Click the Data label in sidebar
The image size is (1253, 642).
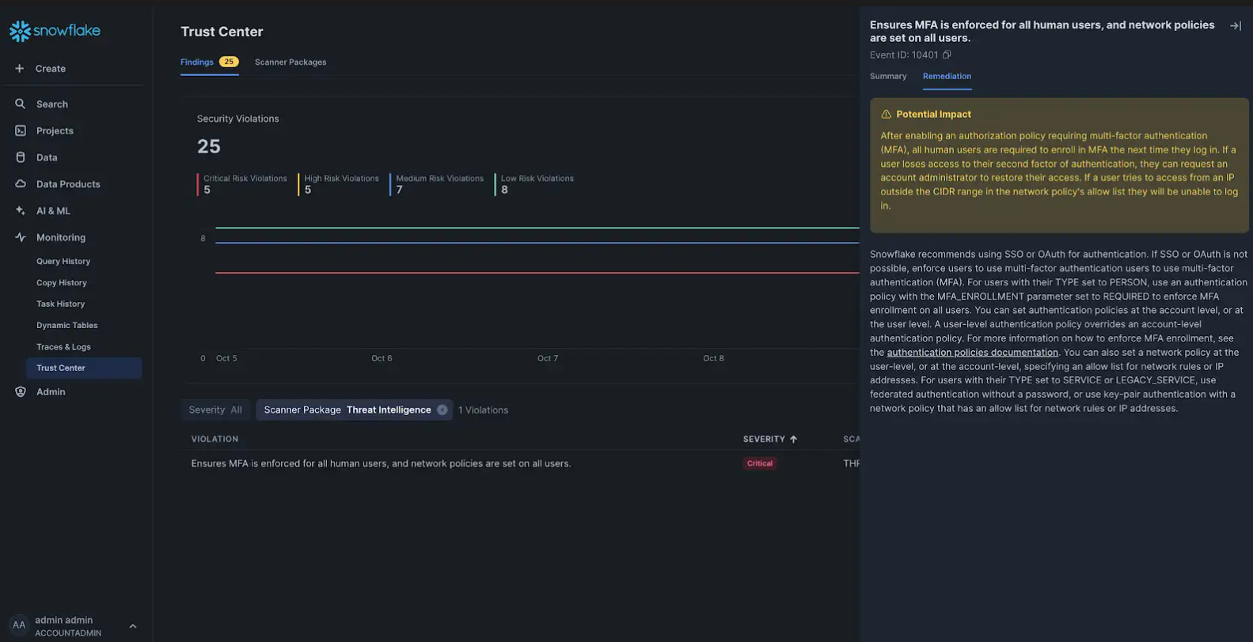(x=47, y=157)
